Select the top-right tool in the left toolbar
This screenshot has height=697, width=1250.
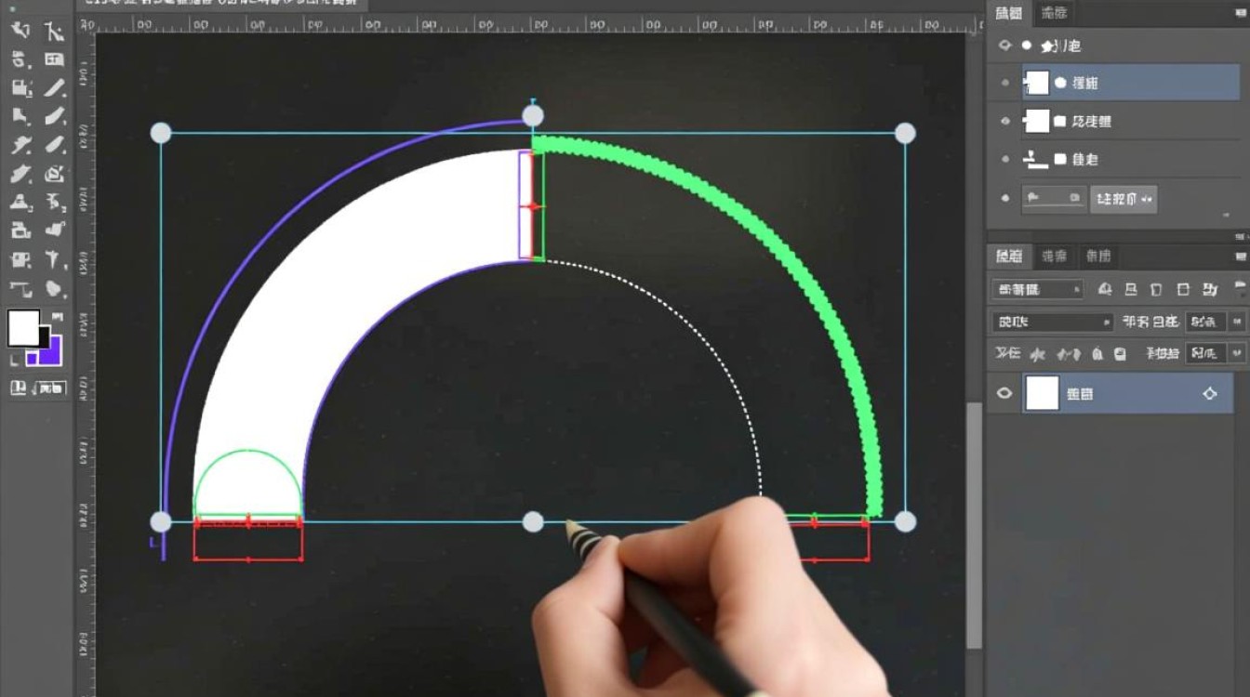[55, 32]
